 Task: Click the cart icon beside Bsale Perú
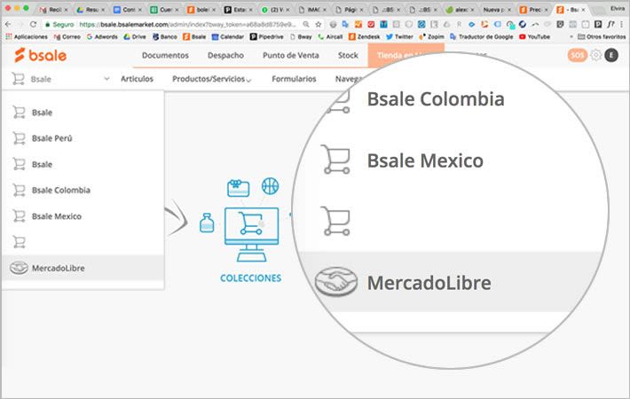pyautogui.click(x=18, y=138)
